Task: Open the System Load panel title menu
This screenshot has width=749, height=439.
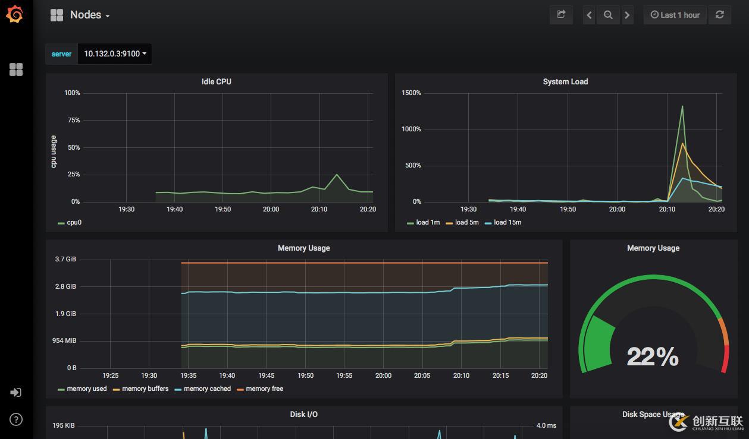Action: [565, 81]
